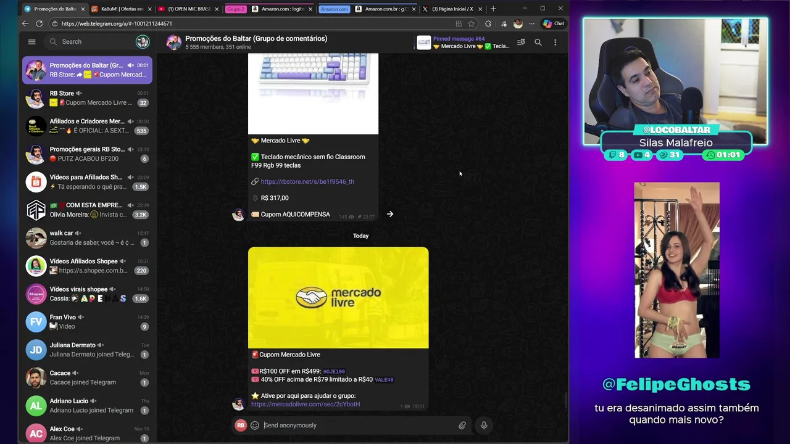Open browser settings three-dot menu
The height and width of the screenshot is (444, 790).
click(x=531, y=23)
